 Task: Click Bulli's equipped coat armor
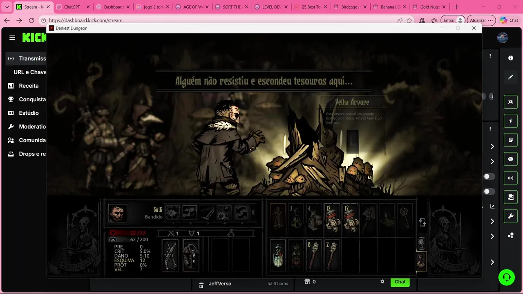[x=191, y=255]
